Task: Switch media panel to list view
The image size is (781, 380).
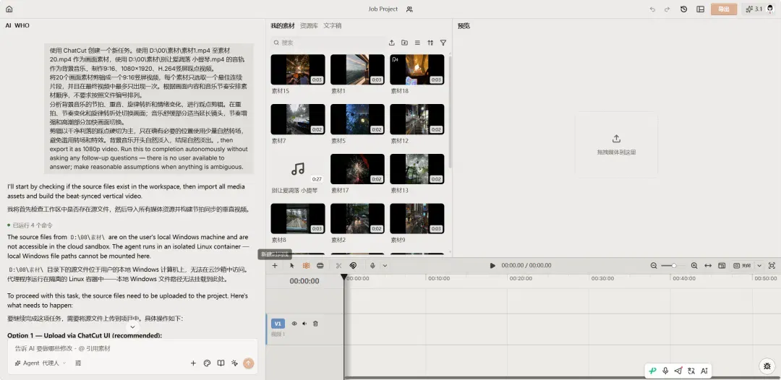Action: coord(417,43)
